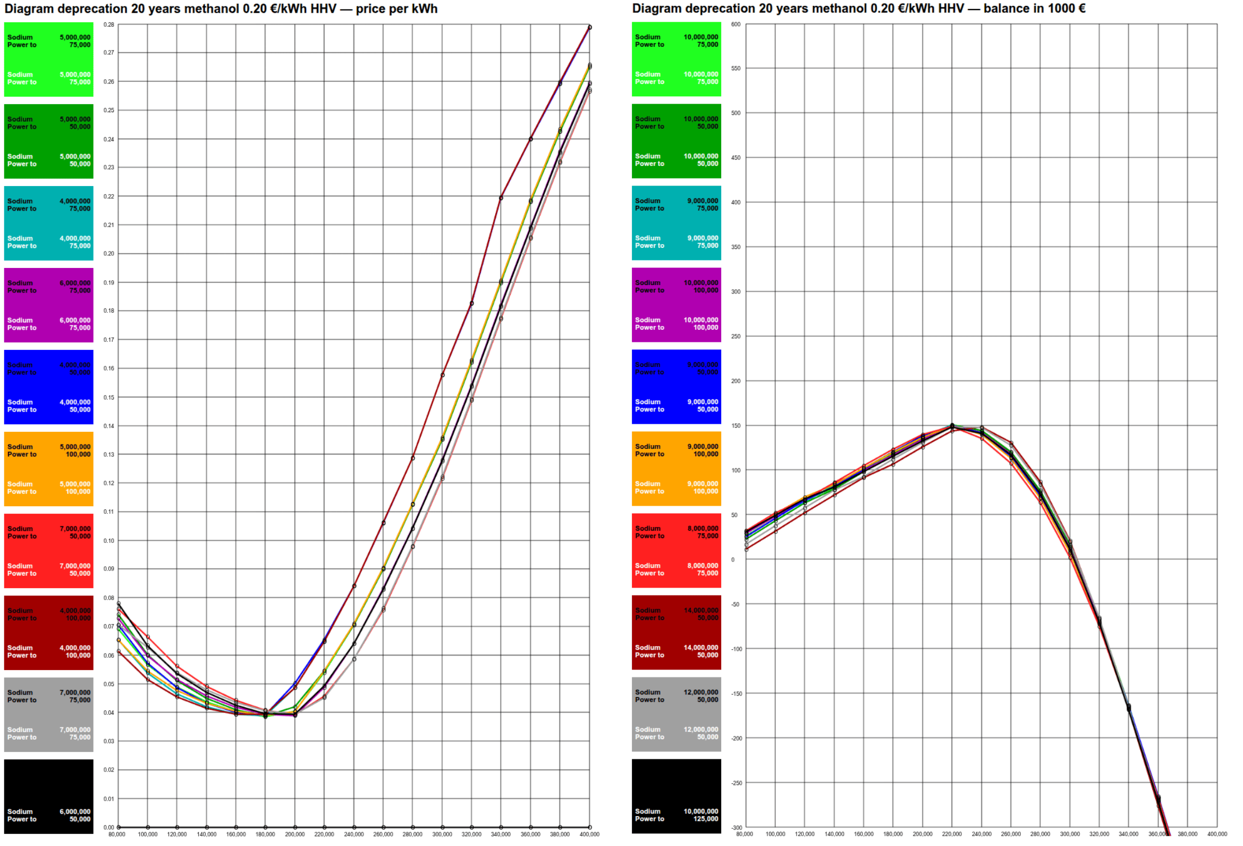Image resolution: width=1243 pixels, height=846 pixels.
Task: Select the dark green 5,000,000 / 50,000 legend box
Action: pyautogui.click(x=49, y=141)
